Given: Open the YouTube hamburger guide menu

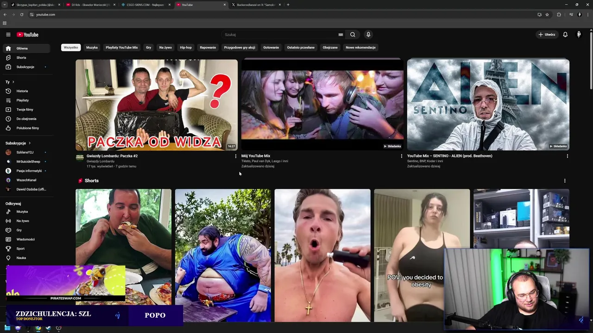Looking at the screenshot, I should [8, 35].
